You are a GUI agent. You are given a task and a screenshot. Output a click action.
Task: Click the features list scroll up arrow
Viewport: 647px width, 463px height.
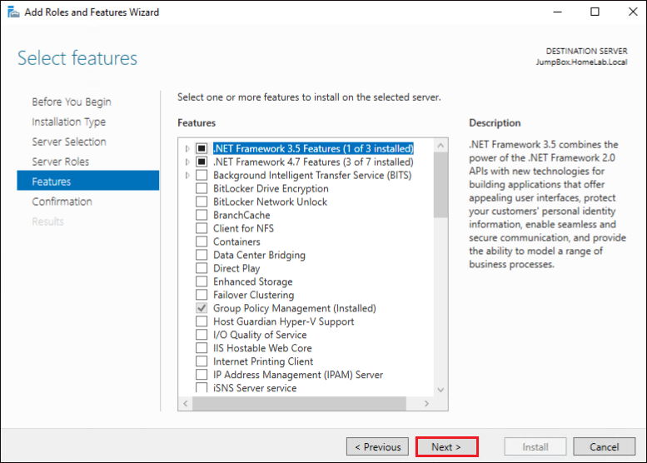coord(440,145)
